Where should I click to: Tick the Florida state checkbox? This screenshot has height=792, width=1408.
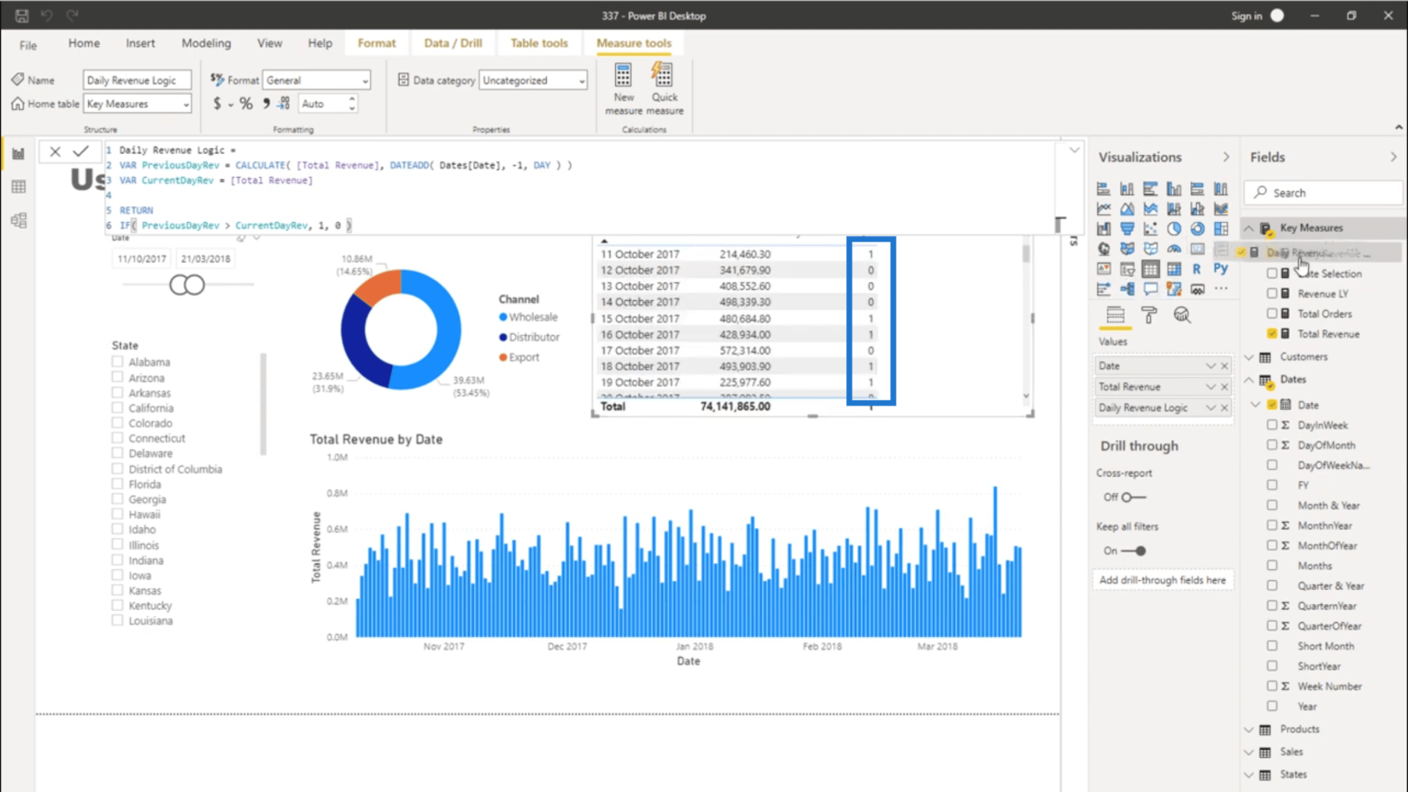(x=117, y=484)
